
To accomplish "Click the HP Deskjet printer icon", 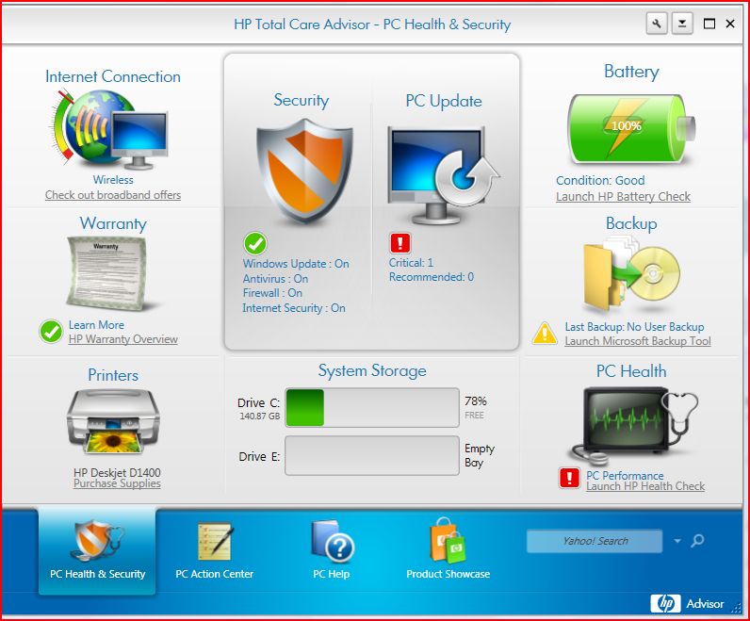I will 113,422.
